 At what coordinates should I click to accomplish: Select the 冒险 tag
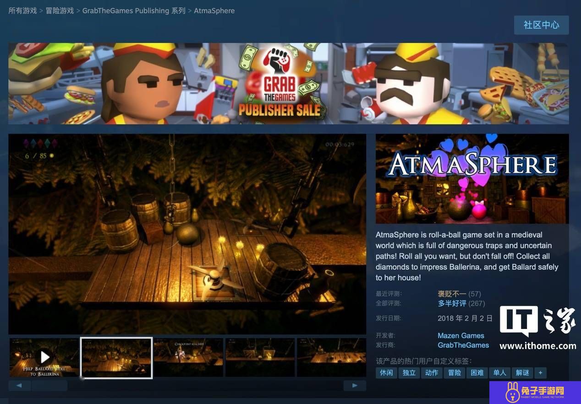455,373
